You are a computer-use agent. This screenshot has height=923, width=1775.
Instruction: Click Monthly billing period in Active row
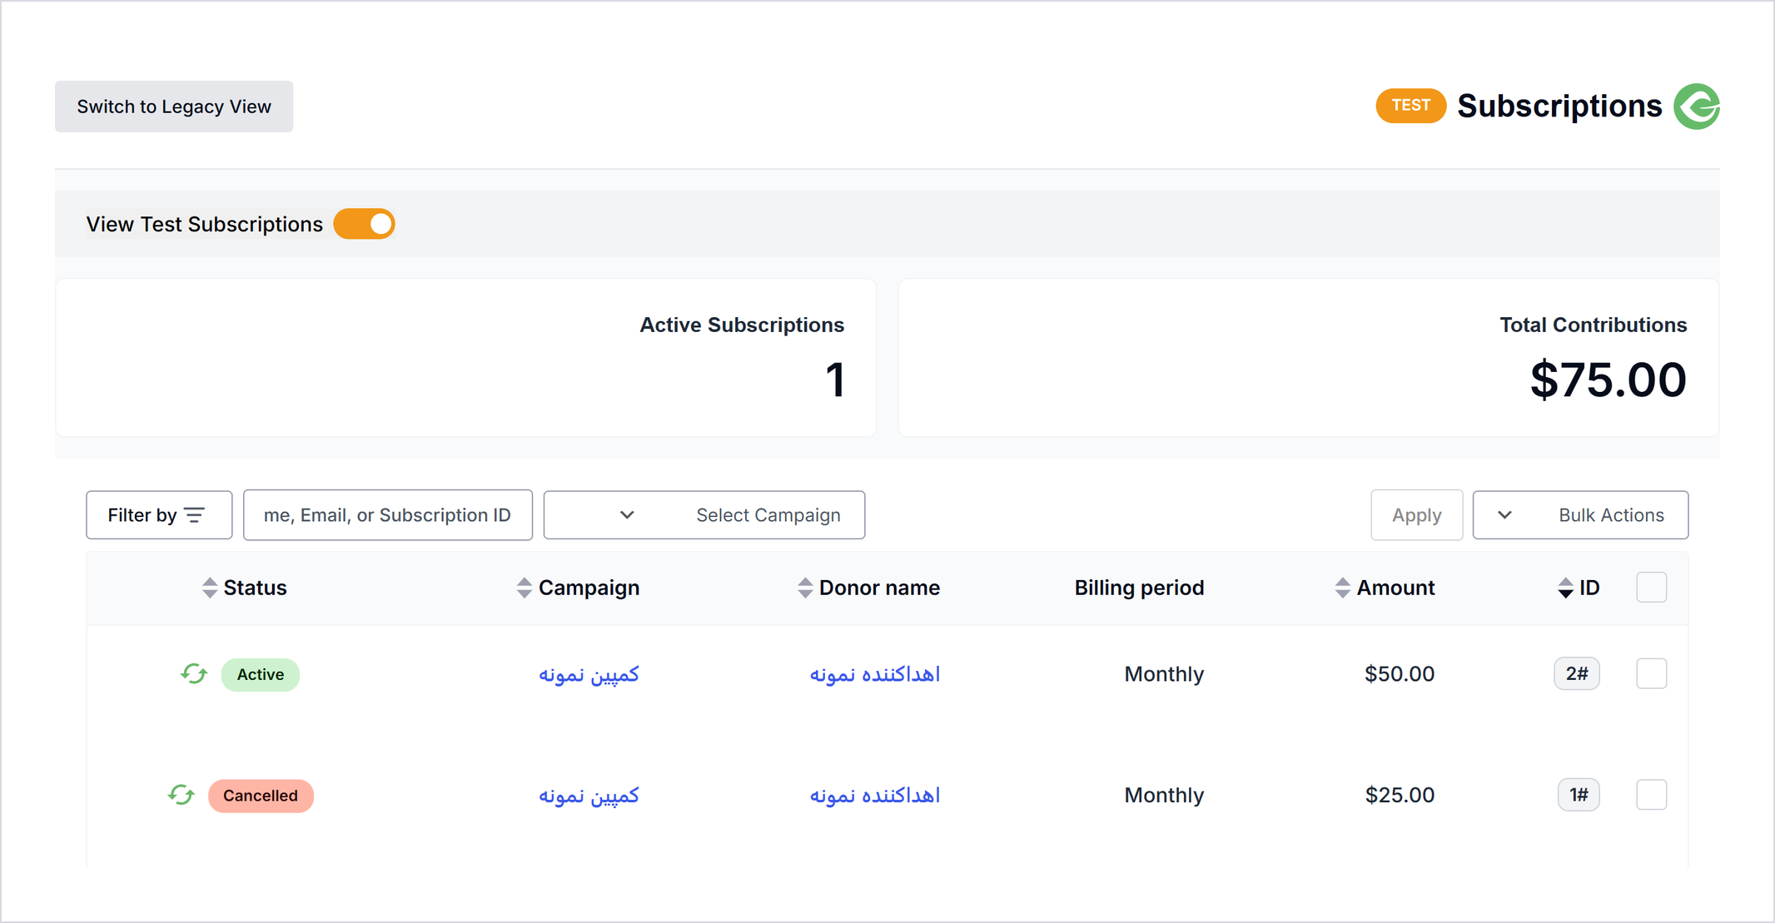(x=1164, y=673)
